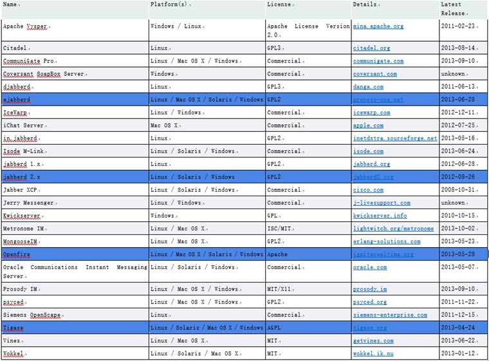Screen dimensions: 489x361
Task: Select the AGPL license cell
Action: tap(308, 328)
